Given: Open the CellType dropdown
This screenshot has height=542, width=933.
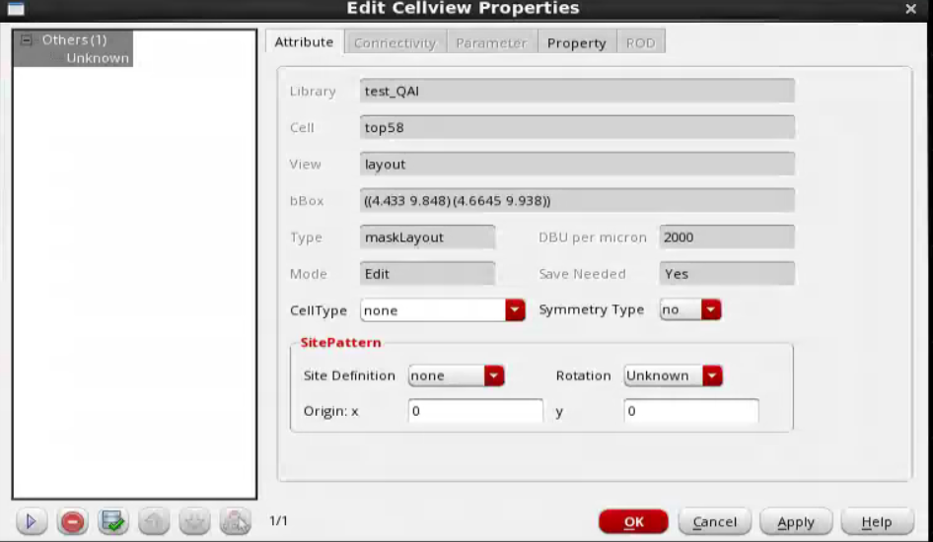Looking at the screenshot, I should pos(515,310).
